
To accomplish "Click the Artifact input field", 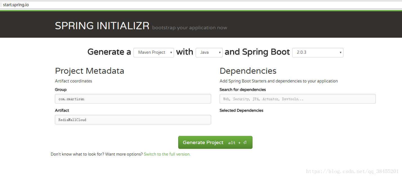I will pos(133,120).
